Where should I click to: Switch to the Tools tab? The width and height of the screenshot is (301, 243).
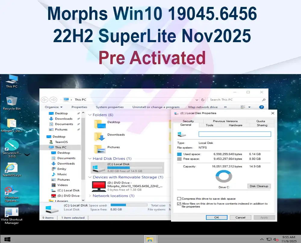tap(210, 124)
